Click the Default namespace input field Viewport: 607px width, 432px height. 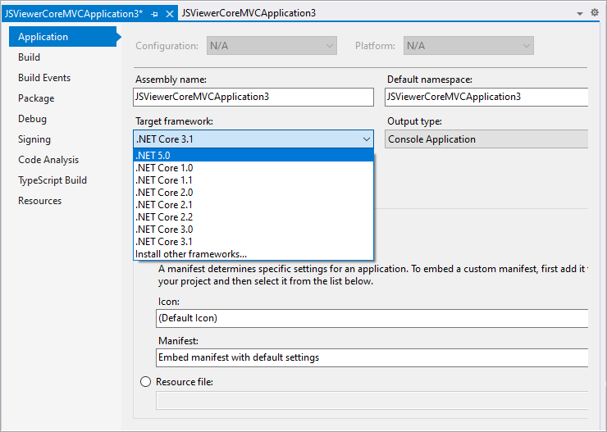tap(486, 97)
